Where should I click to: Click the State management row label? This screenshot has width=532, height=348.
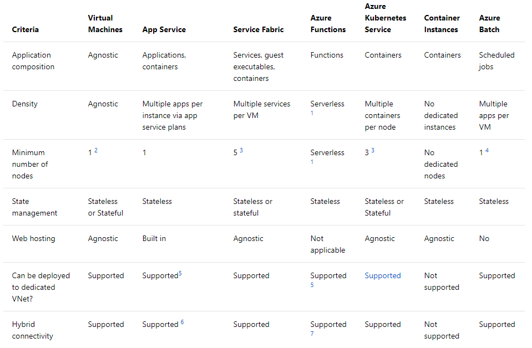[x=34, y=207]
